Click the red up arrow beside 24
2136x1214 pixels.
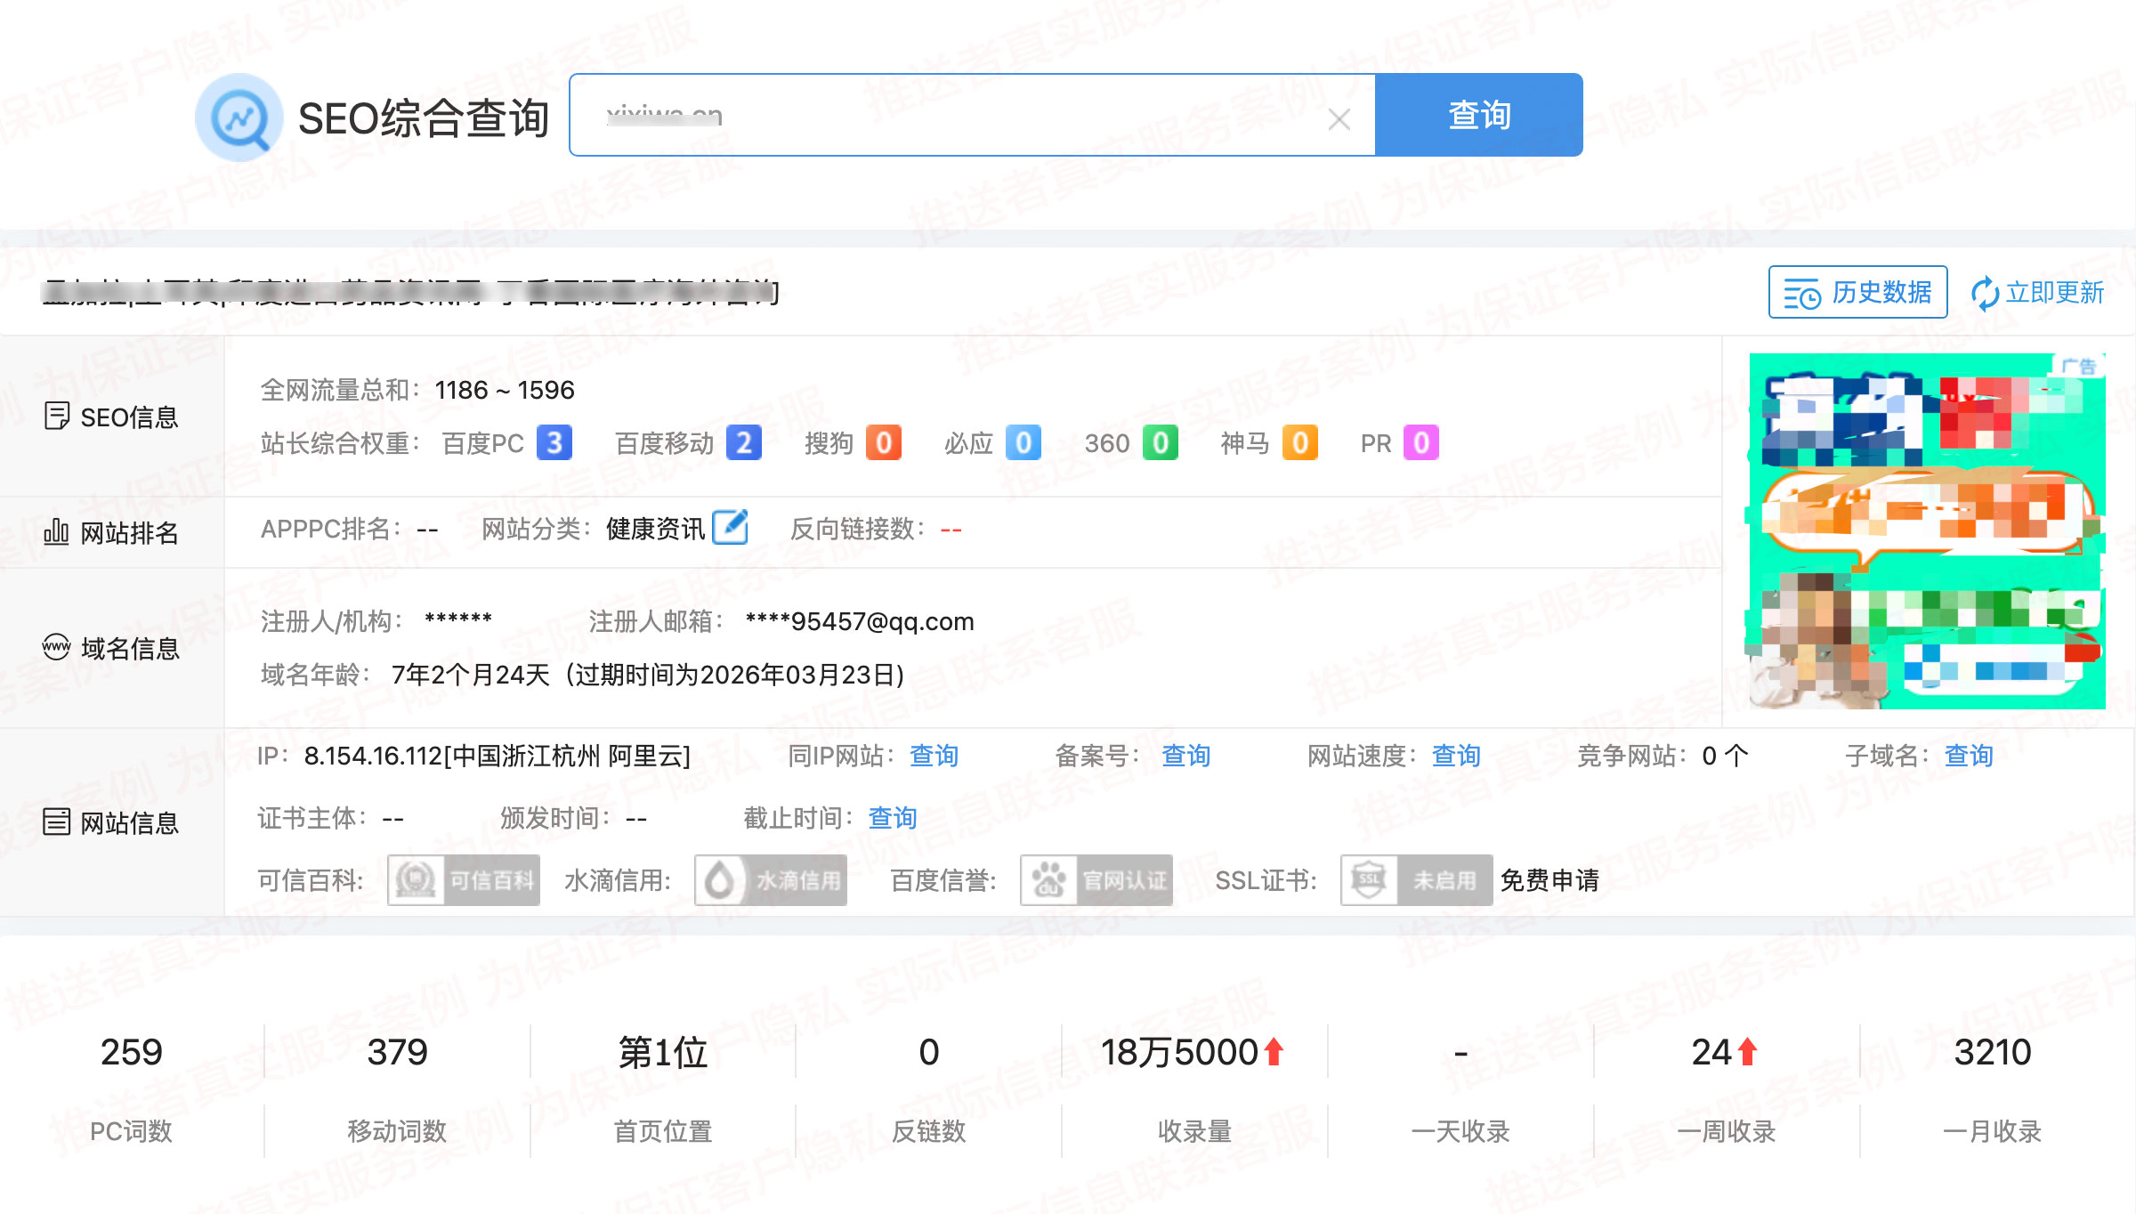tap(1747, 1051)
